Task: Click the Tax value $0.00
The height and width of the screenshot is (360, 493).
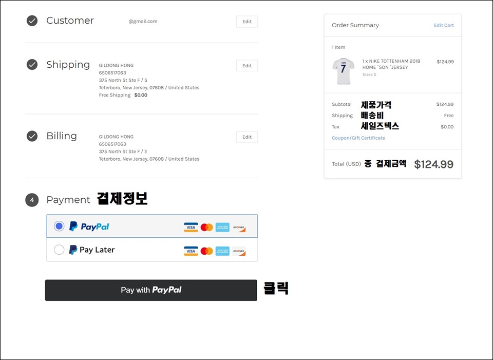Action: (447, 127)
